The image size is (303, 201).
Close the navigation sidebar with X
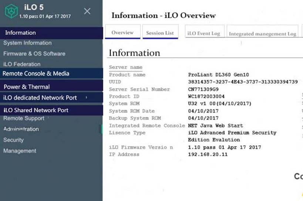(87, 11)
